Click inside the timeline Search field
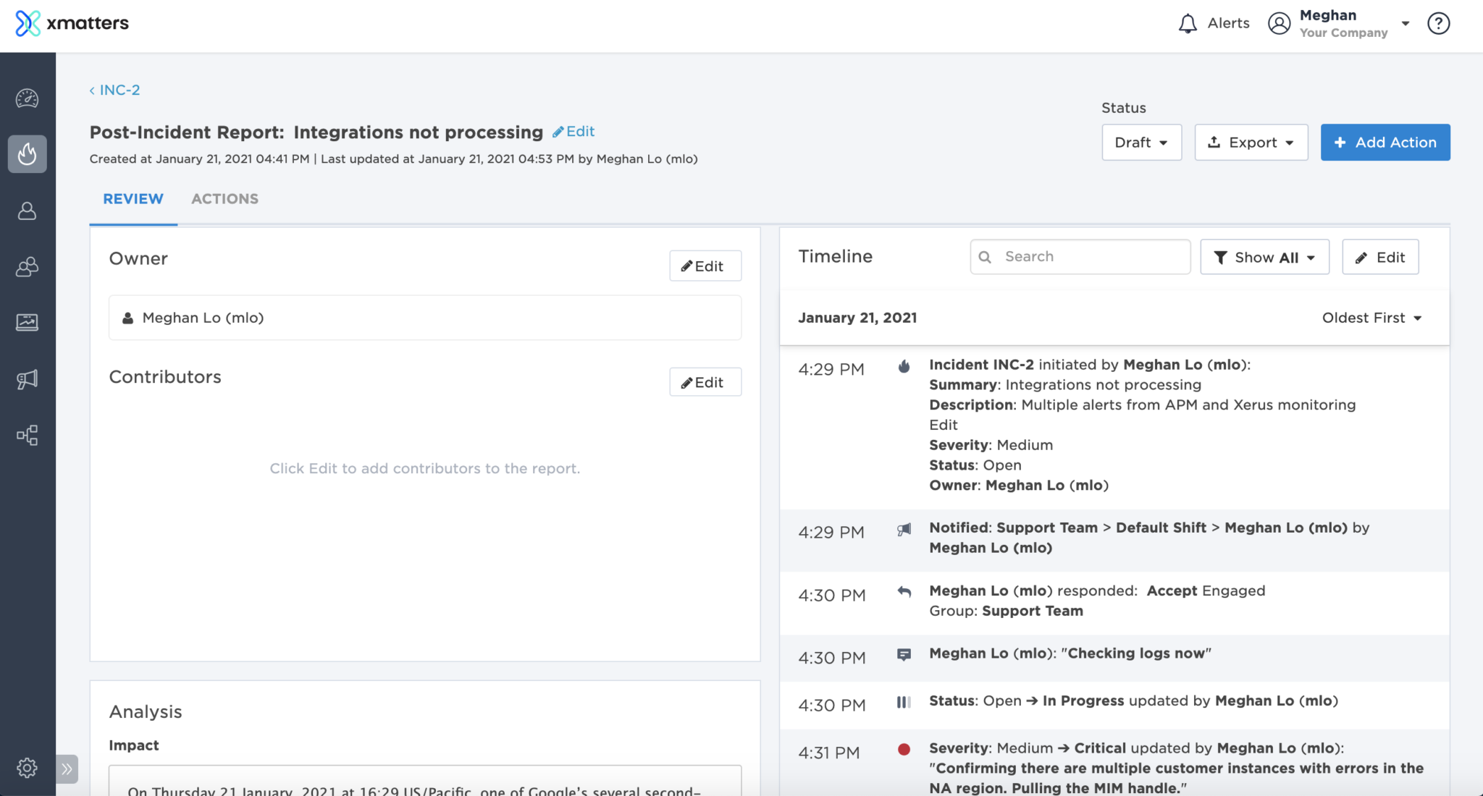Viewport: 1483px width, 796px height. (1079, 256)
